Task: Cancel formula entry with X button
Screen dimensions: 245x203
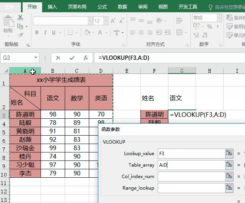Action: (58, 58)
